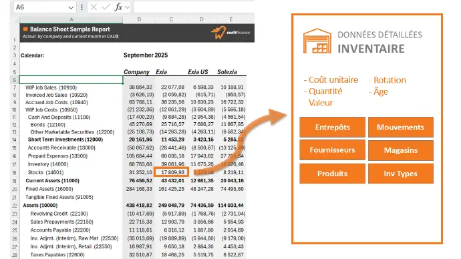Click the swiftfinance logo in report header

click(230, 33)
